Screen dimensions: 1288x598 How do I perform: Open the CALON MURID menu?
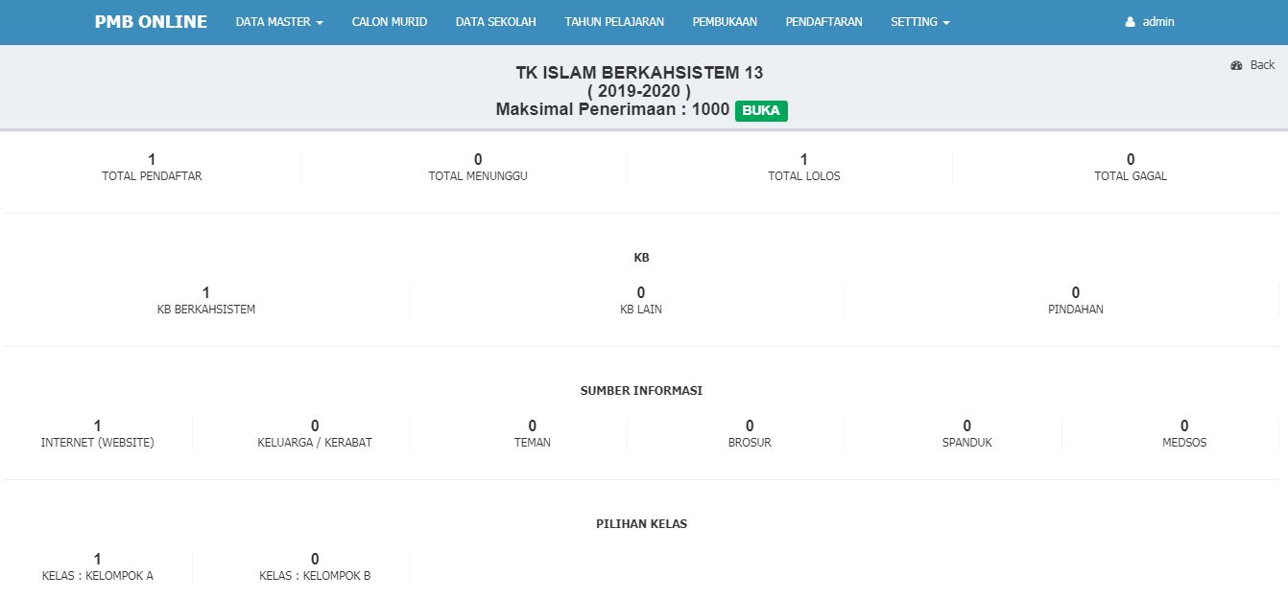(x=390, y=22)
